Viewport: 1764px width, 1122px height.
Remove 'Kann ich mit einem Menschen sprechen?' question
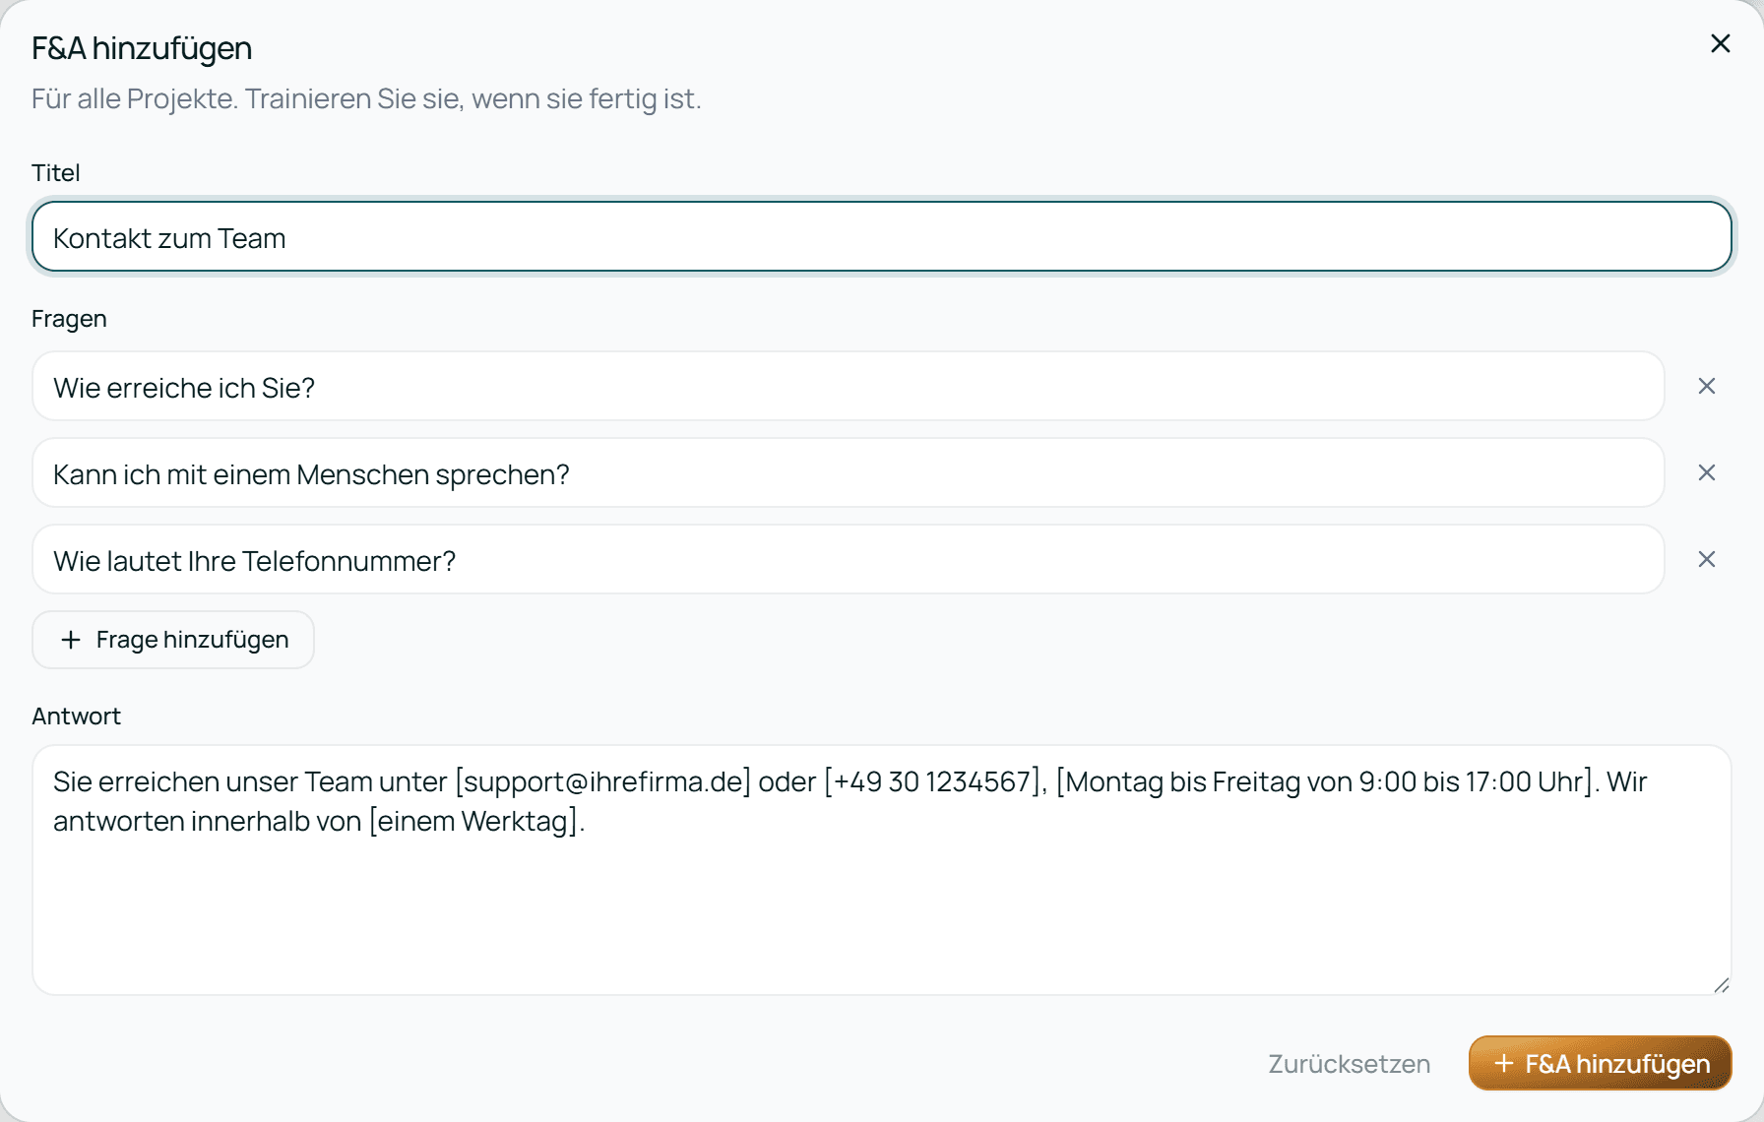coord(1707,472)
